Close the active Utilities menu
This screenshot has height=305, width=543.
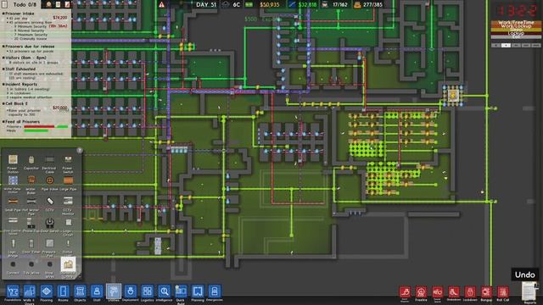[114, 291]
